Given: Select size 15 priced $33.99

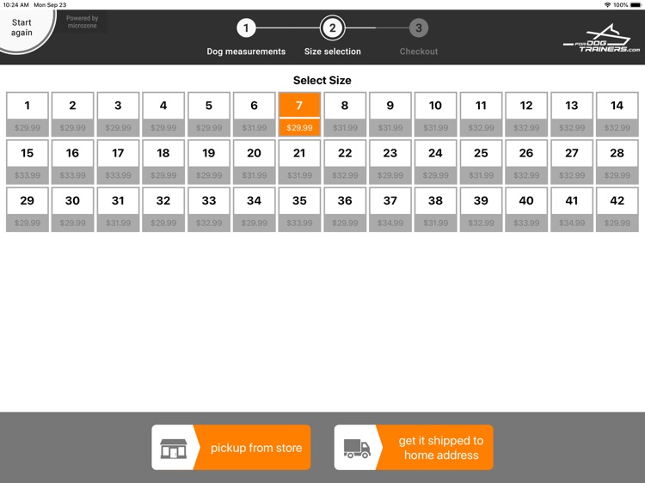Looking at the screenshot, I should tap(28, 162).
